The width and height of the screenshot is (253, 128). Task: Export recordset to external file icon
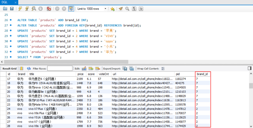[x=125, y=68]
